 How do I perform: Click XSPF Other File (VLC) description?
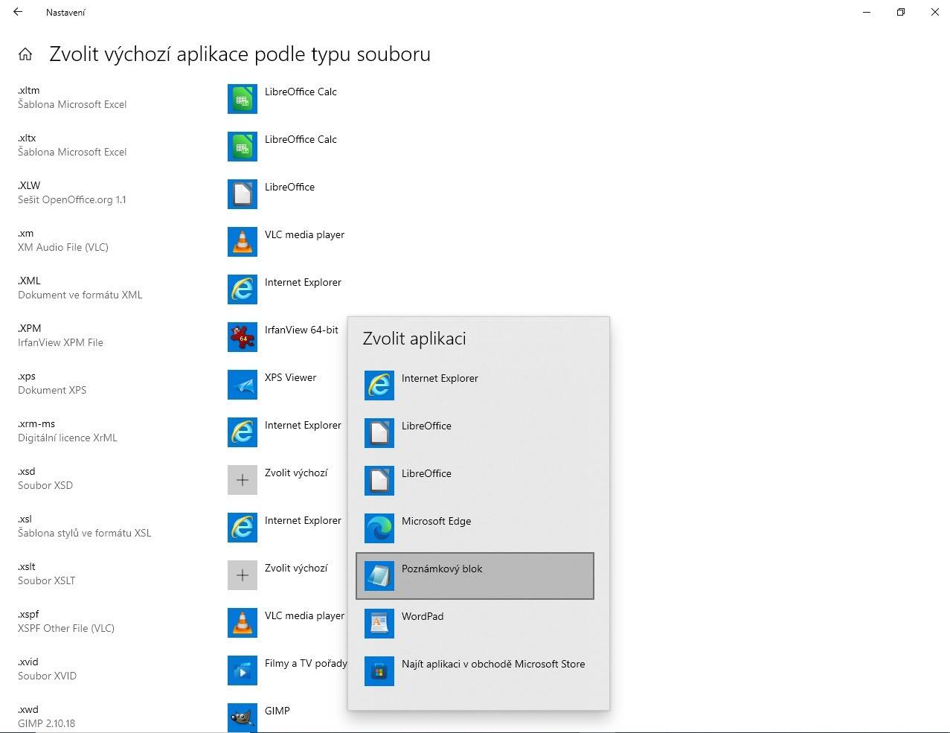[66, 628]
